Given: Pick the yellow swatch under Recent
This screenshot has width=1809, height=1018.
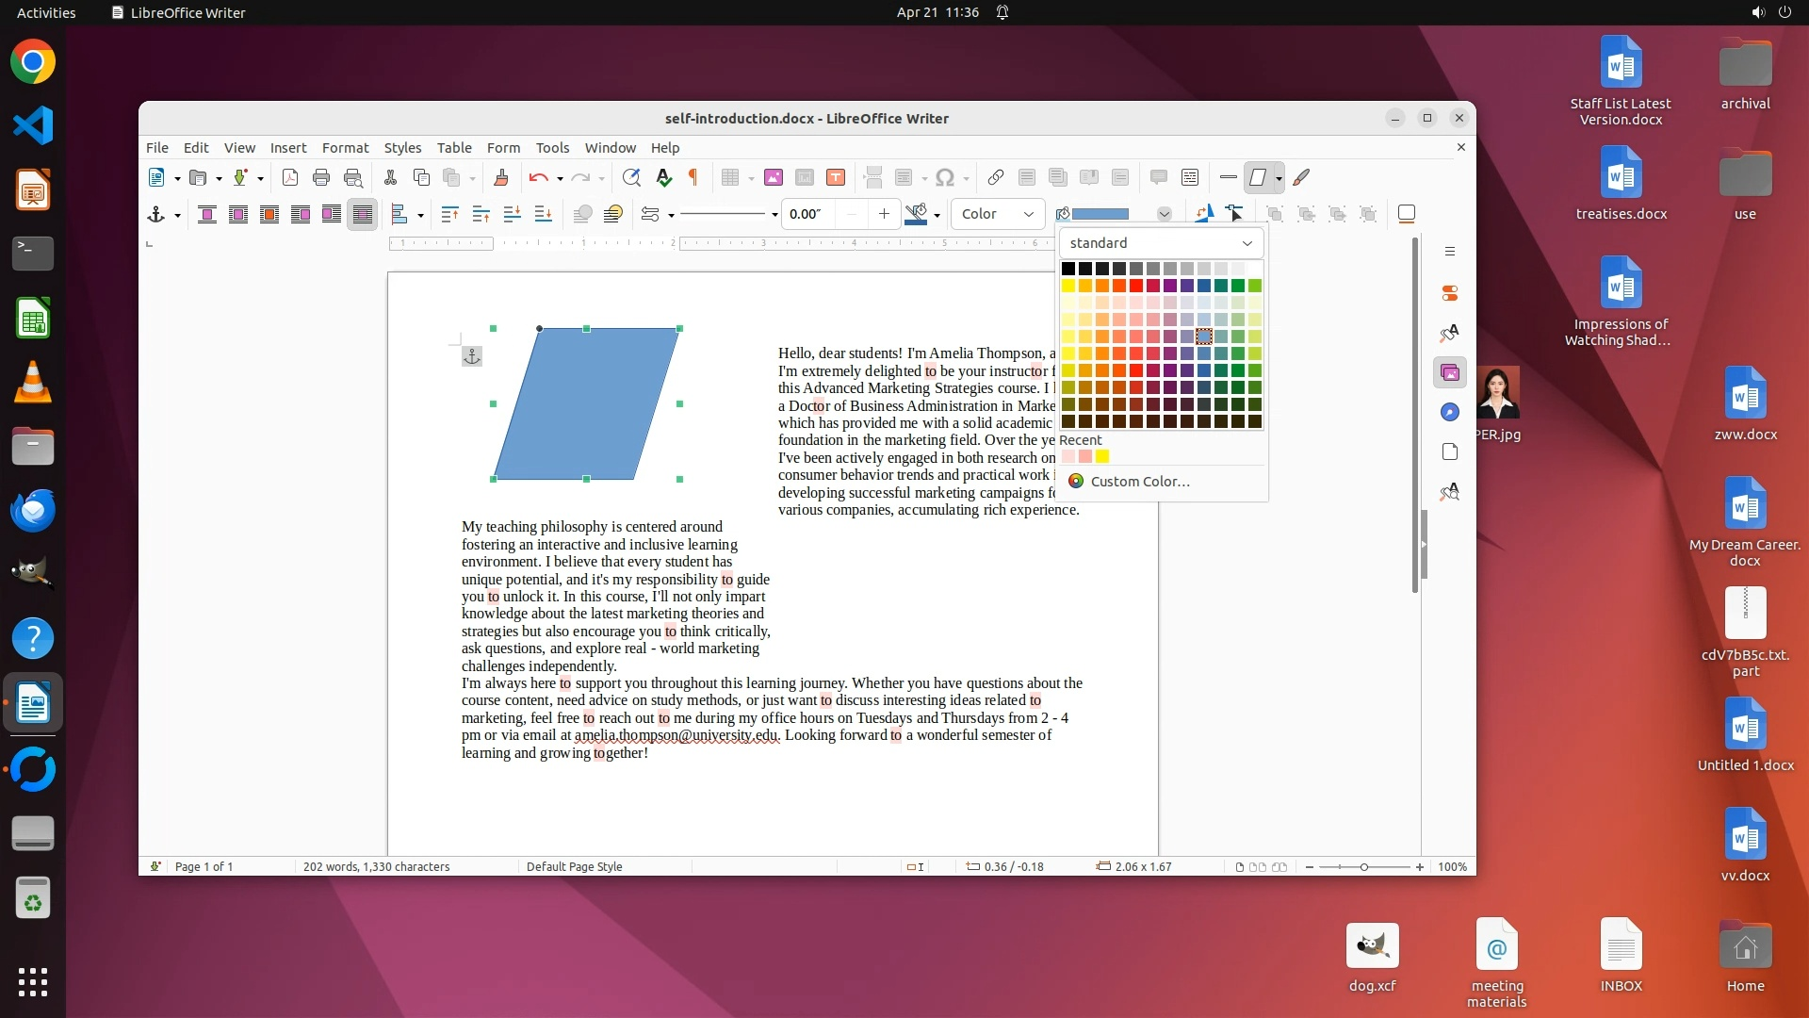Looking at the screenshot, I should 1102,457.
